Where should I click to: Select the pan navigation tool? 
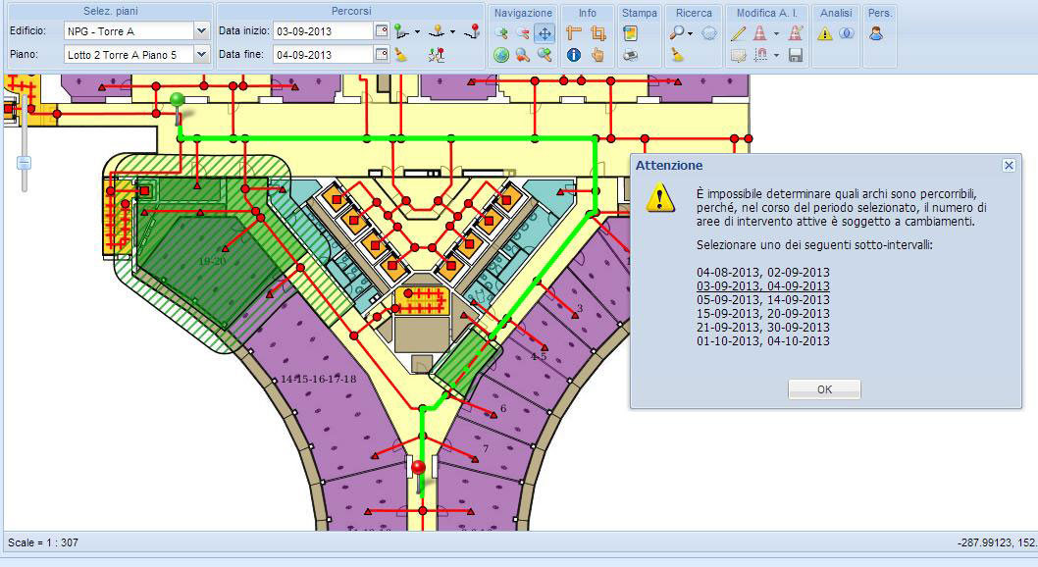[x=544, y=32]
